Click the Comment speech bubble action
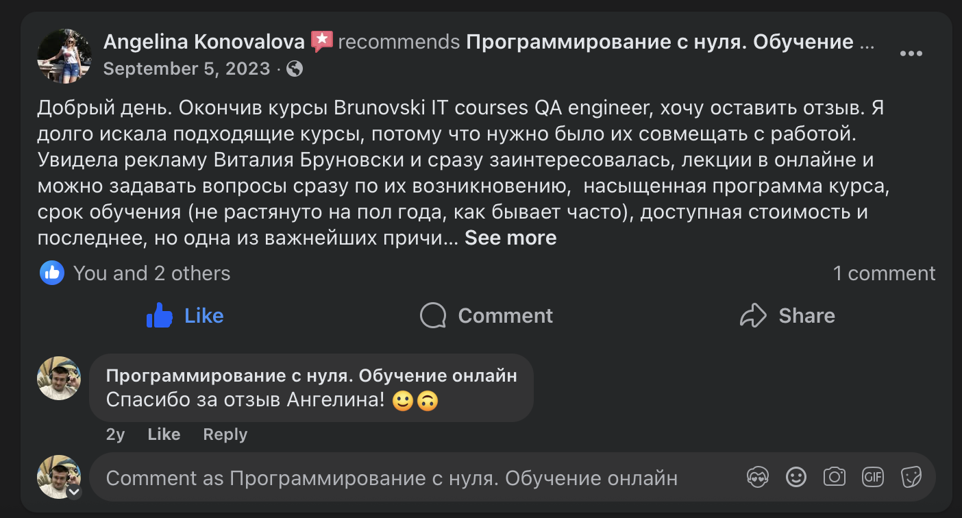The width and height of the screenshot is (962, 518). click(x=486, y=315)
